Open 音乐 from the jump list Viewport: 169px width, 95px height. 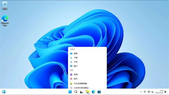pyautogui.click(x=87, y=79)
